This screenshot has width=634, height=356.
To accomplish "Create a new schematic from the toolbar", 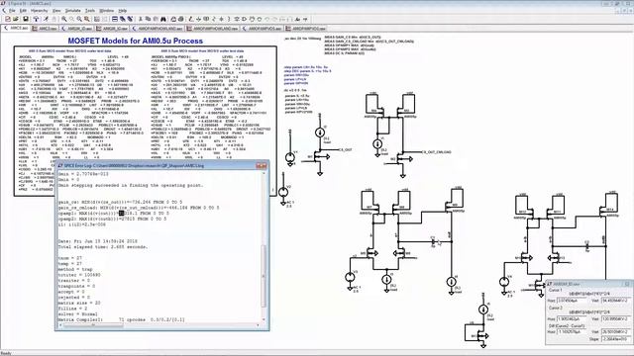I will 8,19.
